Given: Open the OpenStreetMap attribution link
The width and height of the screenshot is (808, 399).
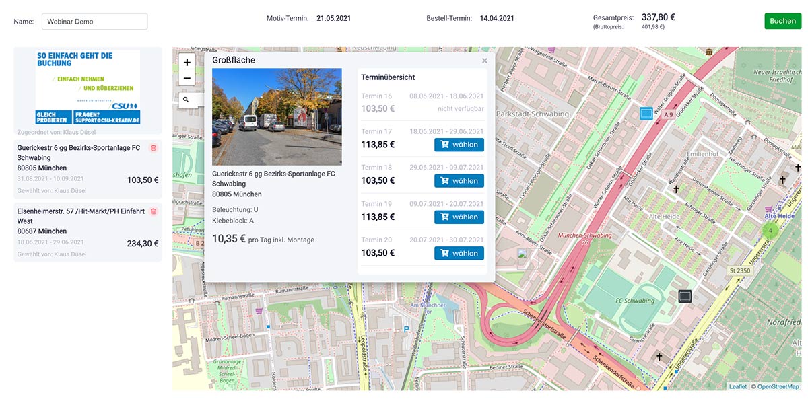Looking at the screenshot, I should 778,387.
